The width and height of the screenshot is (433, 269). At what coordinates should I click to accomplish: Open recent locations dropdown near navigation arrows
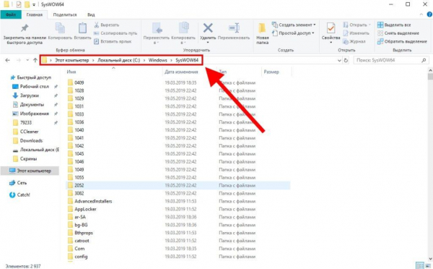(27, 60)
